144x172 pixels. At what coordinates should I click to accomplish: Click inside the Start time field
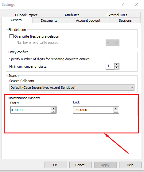(x=31, y=110)
